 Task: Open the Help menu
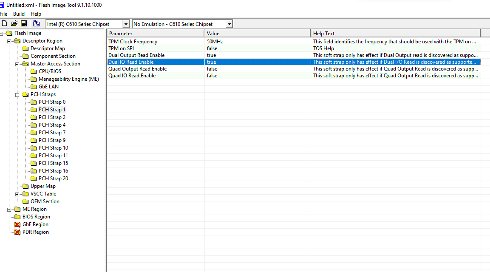(x=36, y=14)
